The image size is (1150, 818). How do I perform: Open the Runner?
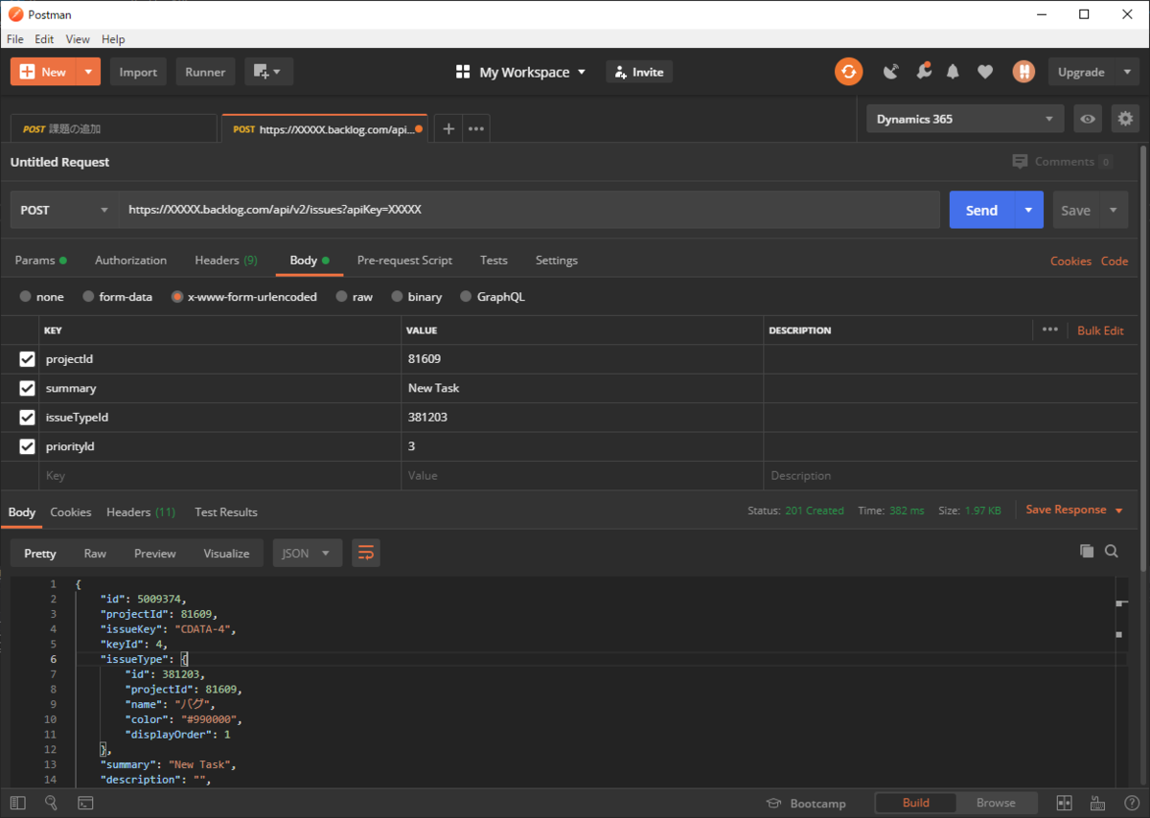(205, 72)
